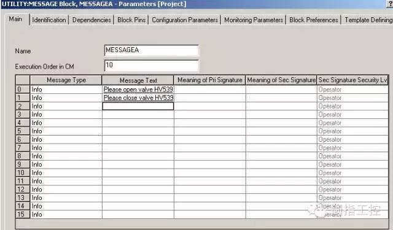Click Meaning of Sec Signature cell in row 0

pyautogui.click(x=281, y=90)
